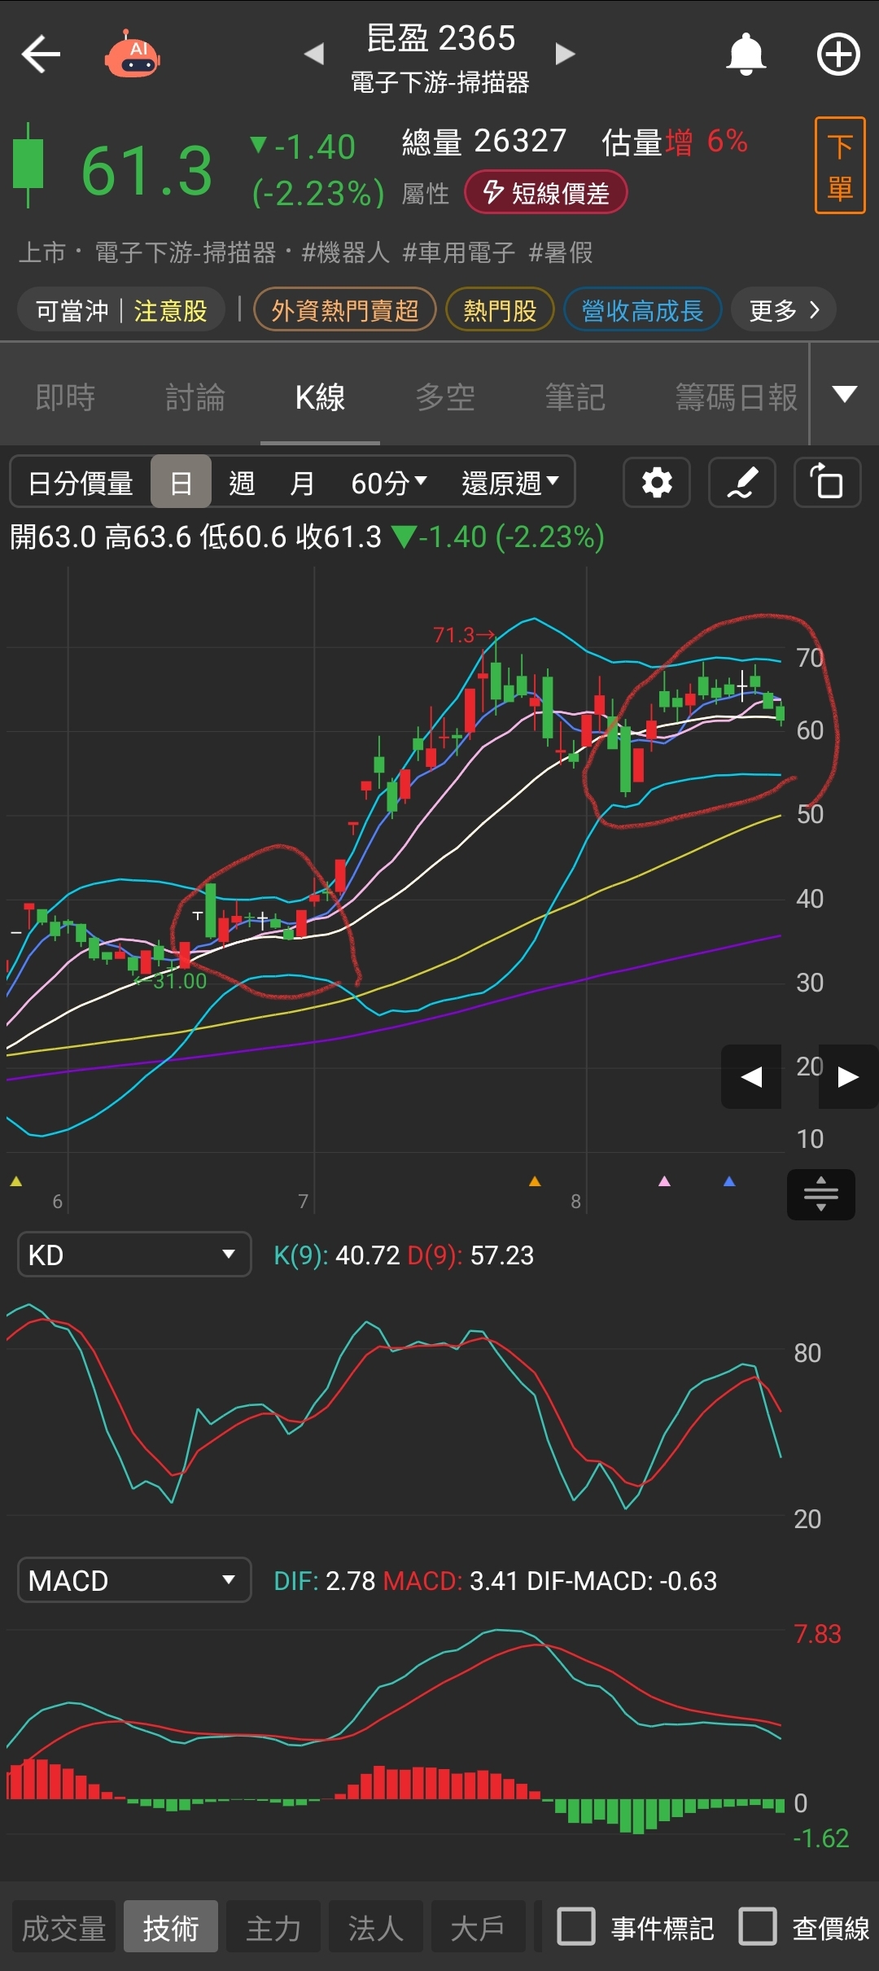Tap 電子下游-掃描器 subtitle under stock name
The width and height of the screenshot is (879, 1971).
[x=439, y=82]
